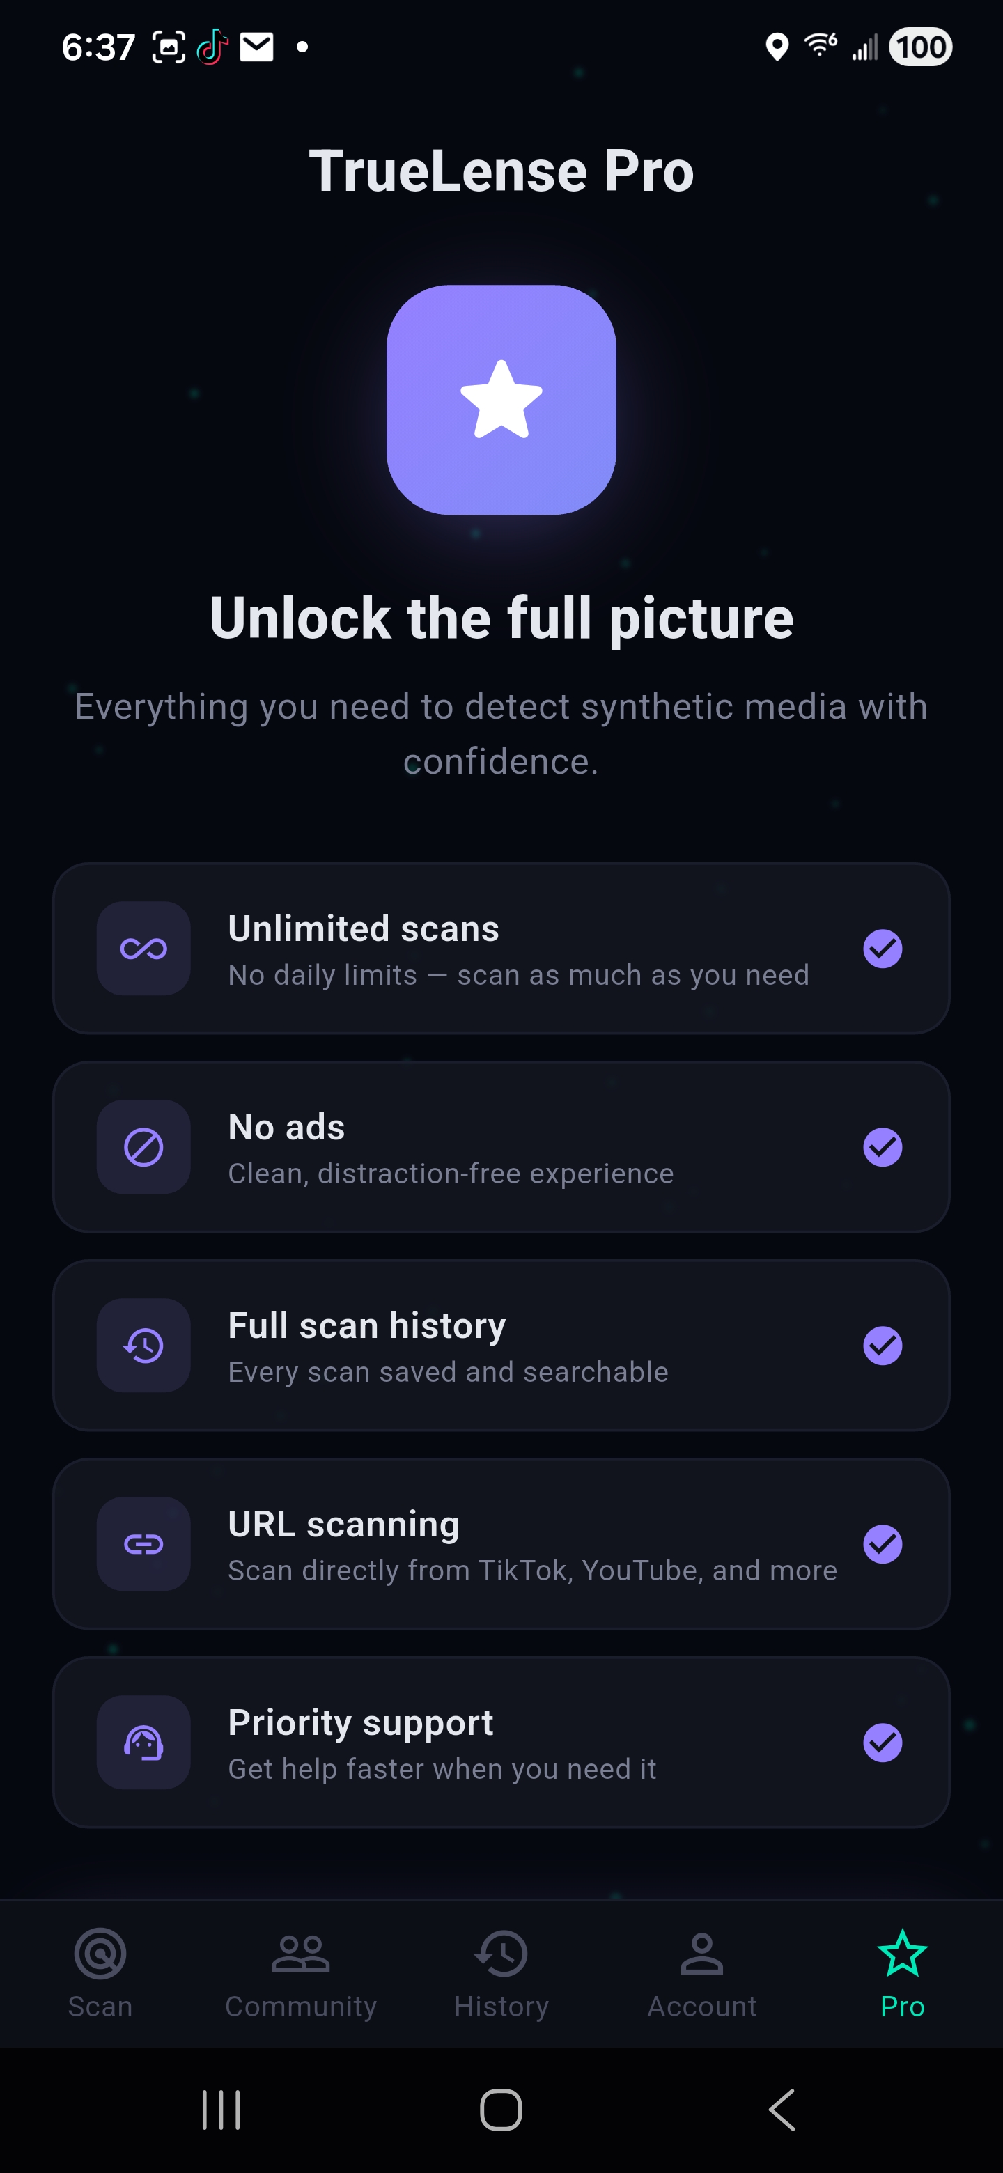Toggle the No ads checkmark
Image resolution: width=1003 pixels, height=2173 pixels.
point(883,1146)
